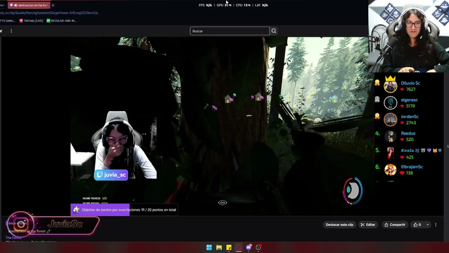Open The Forest game category link
Viewport: 449px width, 253px height.
(x=14, y=238)
